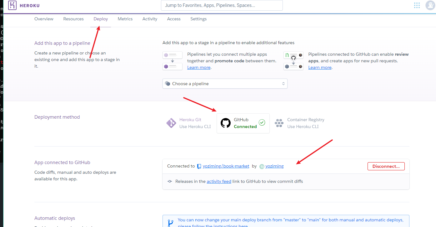Click the green Connected checkmark icon

(262, 122)
